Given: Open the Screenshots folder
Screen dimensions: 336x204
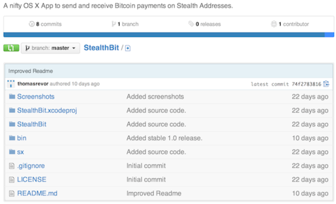Looking at the screenshot, I should tap(36, 96).
